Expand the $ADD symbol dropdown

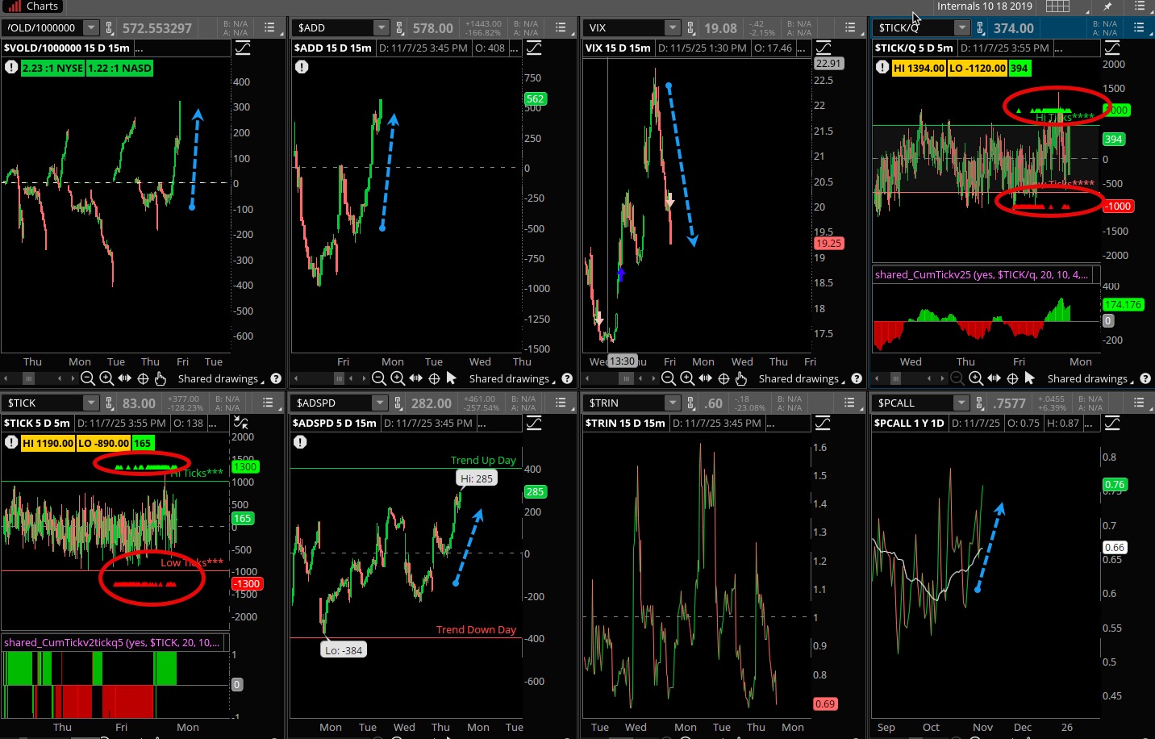point(382,28)
